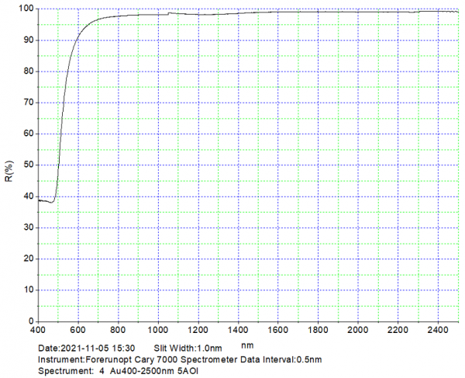
Task: Select the 2000 x-axis tick label
Action: 358,331
